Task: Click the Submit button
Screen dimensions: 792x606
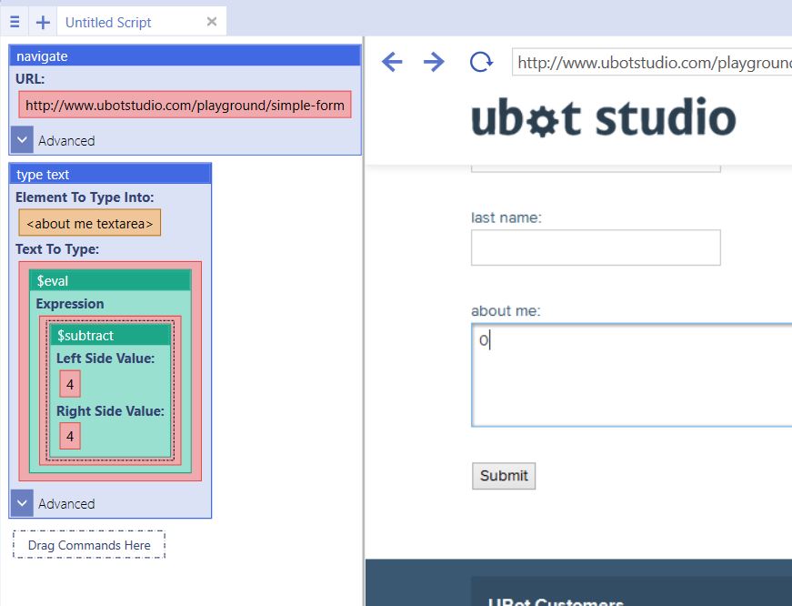Action: [504, 476]
